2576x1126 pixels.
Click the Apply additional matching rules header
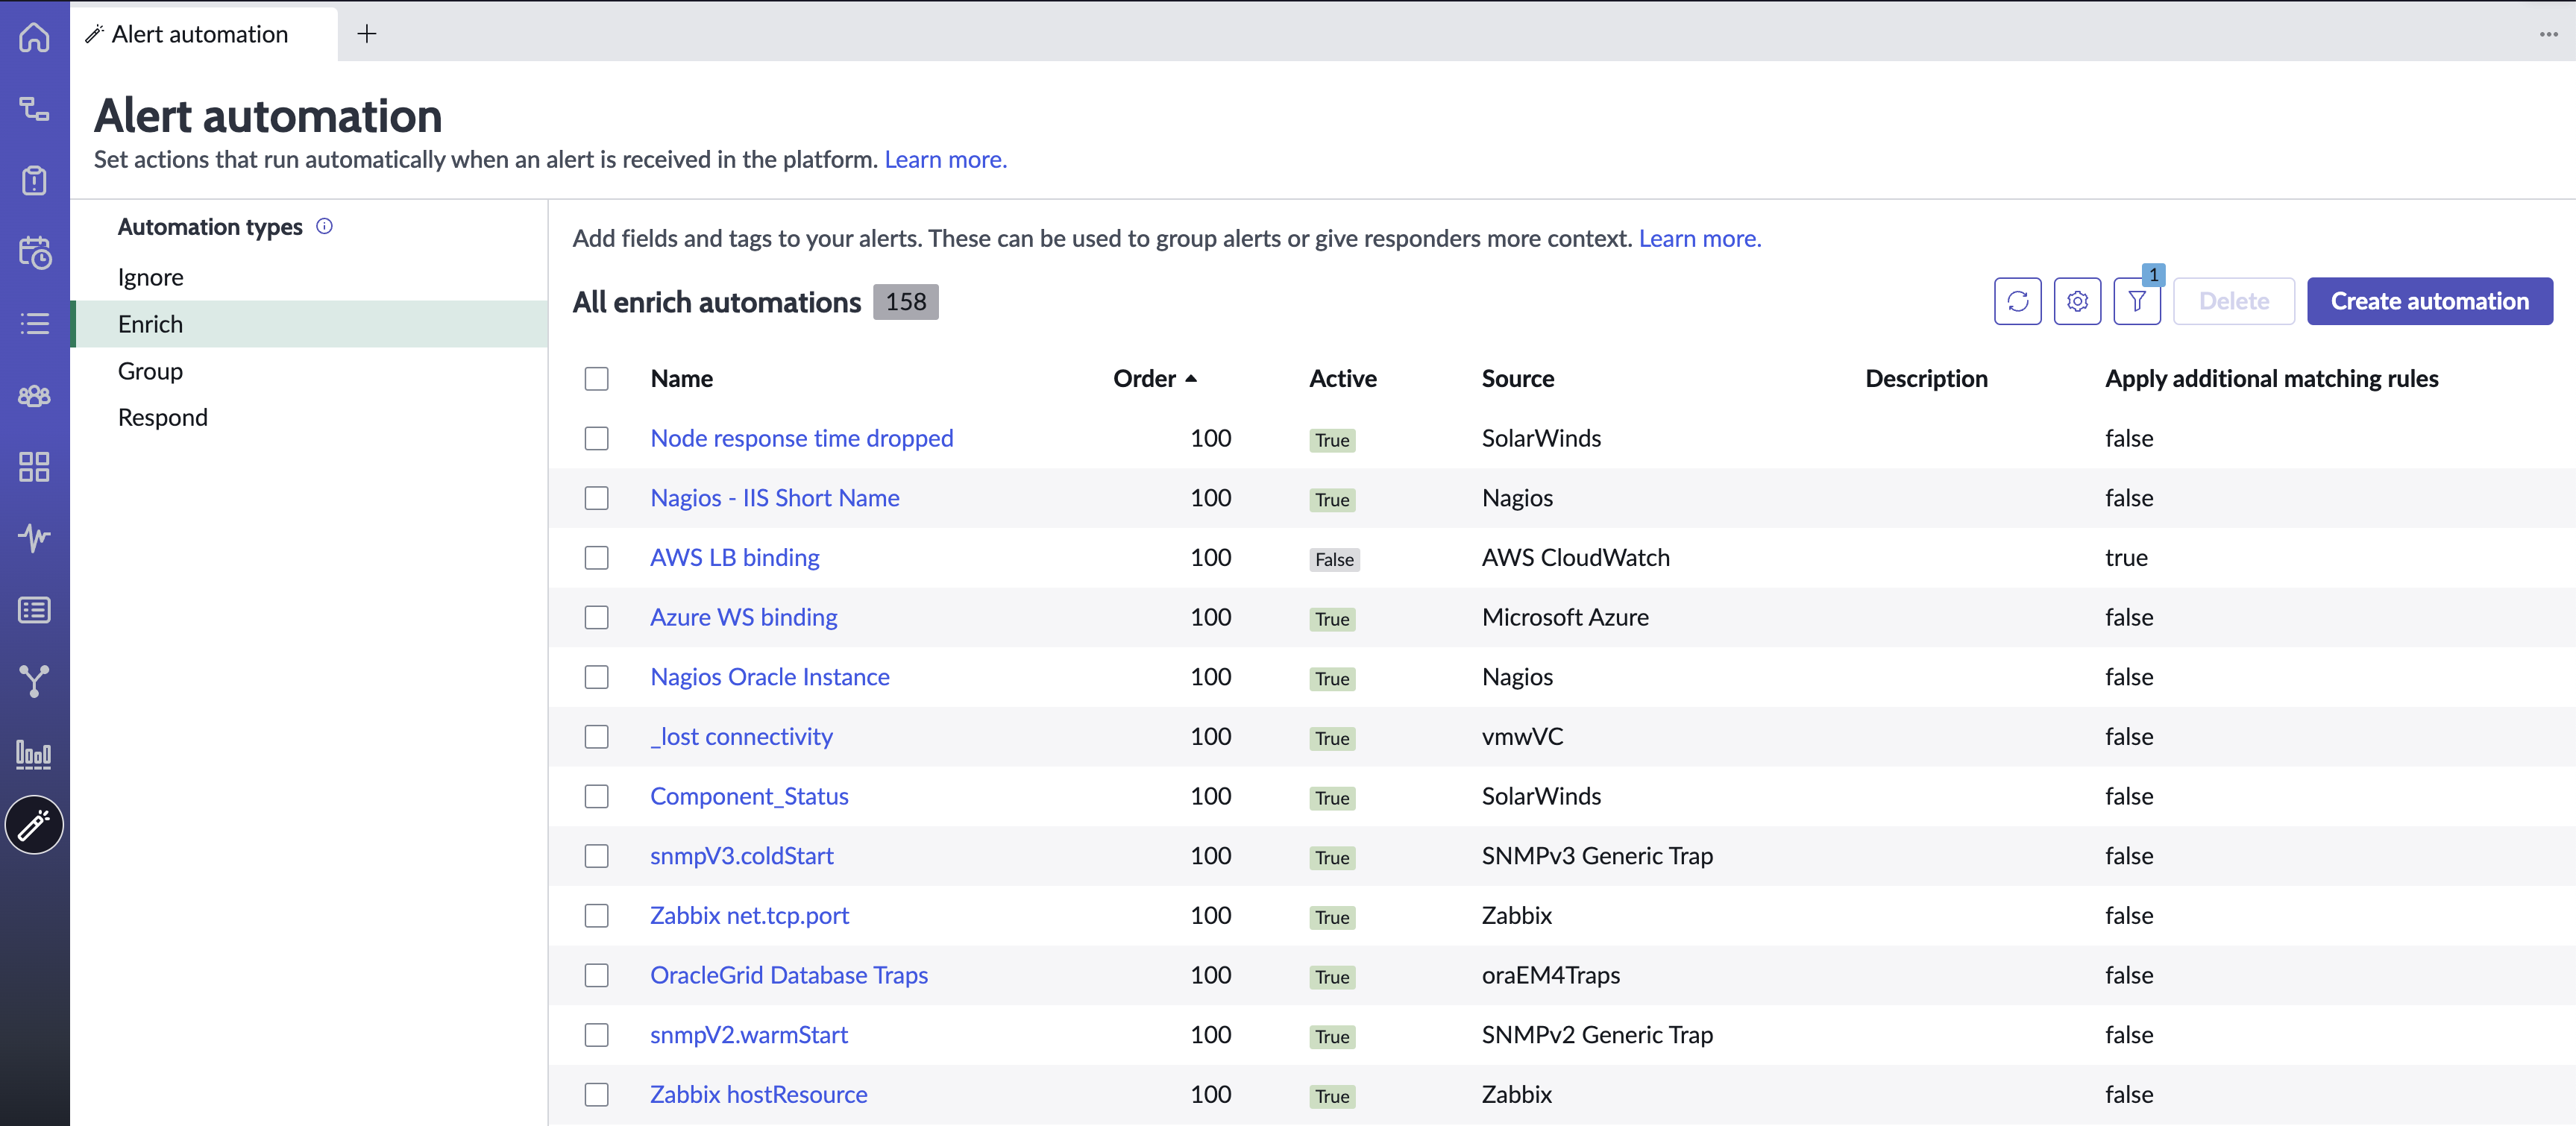pos(2271,379)
